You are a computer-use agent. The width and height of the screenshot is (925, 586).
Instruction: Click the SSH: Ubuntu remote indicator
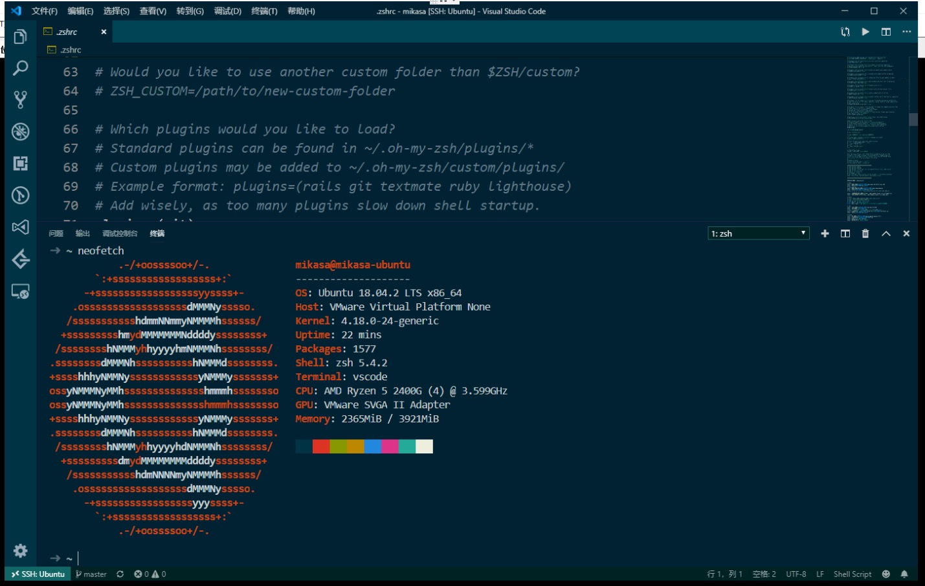click(38, 574)
